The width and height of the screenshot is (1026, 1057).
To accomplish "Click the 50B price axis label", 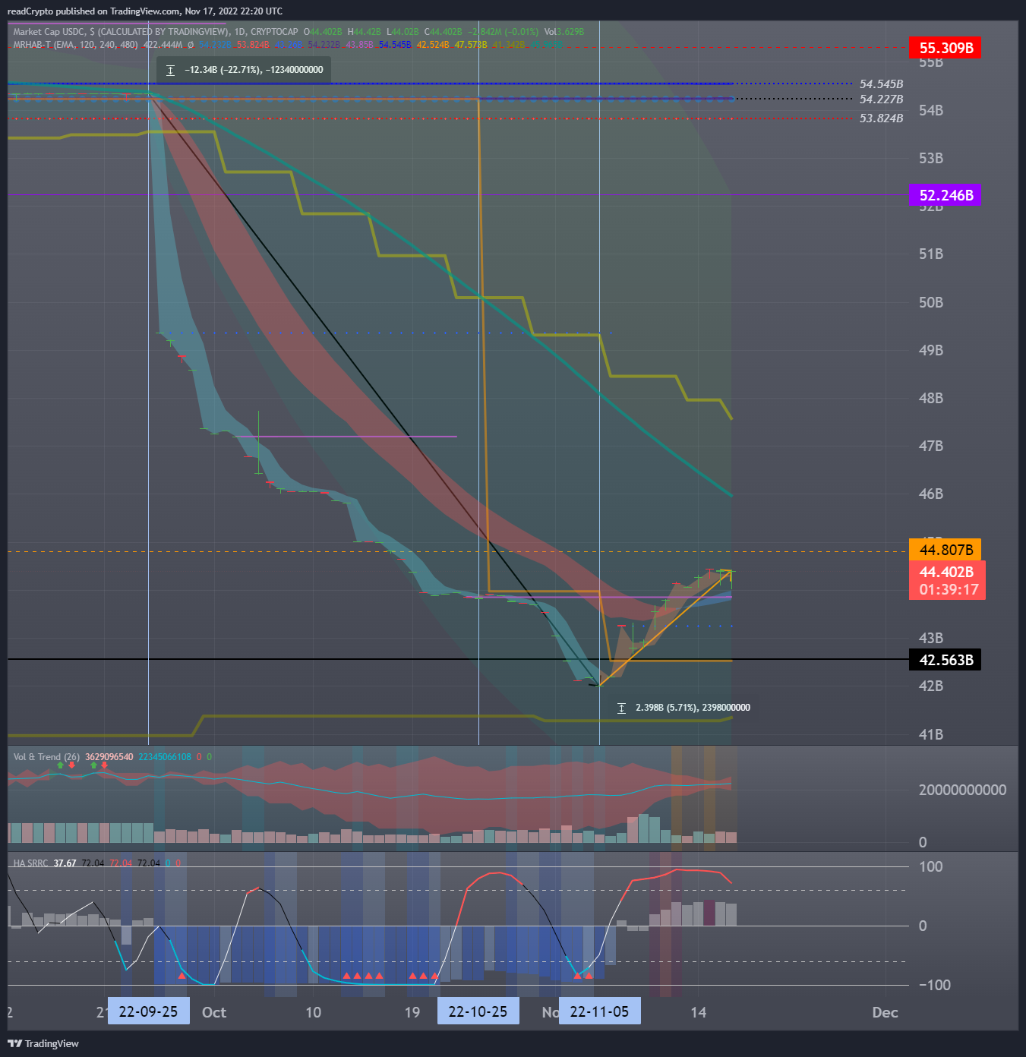I will point(931,302).
